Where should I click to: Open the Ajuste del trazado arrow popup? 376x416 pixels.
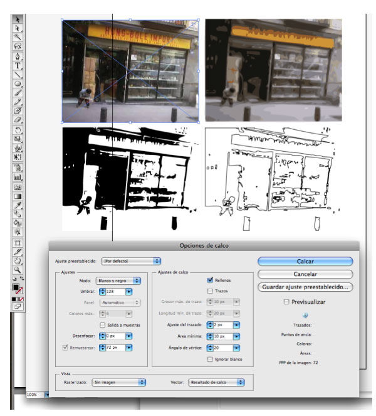[x=236, y=325]
